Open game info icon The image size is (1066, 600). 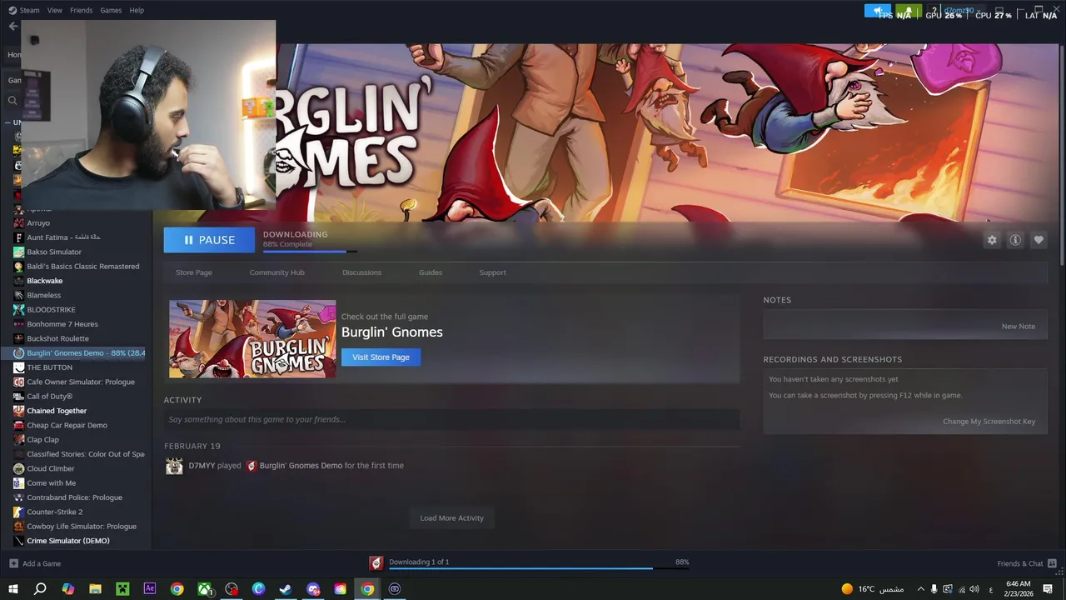(1015, 240)
